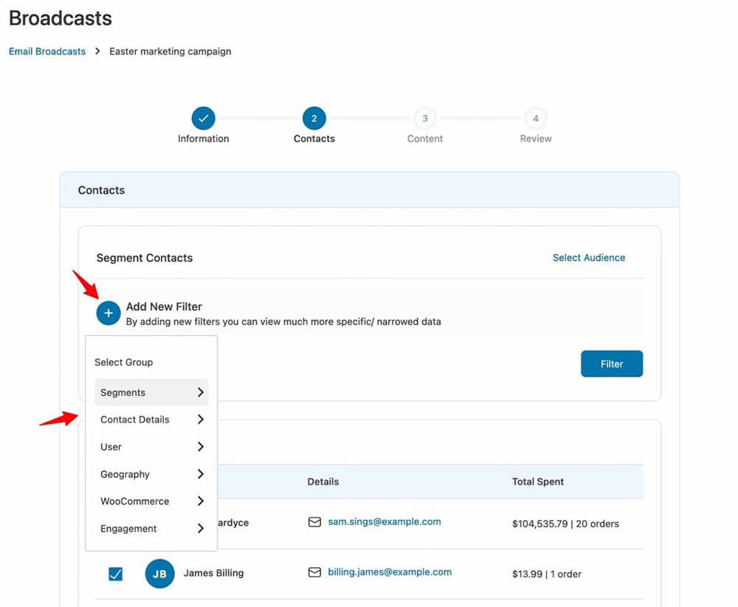This screenshot has width=738, height=607.
Task: Choose WooCommerce in Select Group menu
Action: (151, 501)
